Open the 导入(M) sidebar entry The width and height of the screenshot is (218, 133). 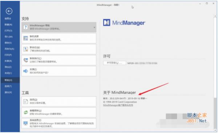pos(9,37)
